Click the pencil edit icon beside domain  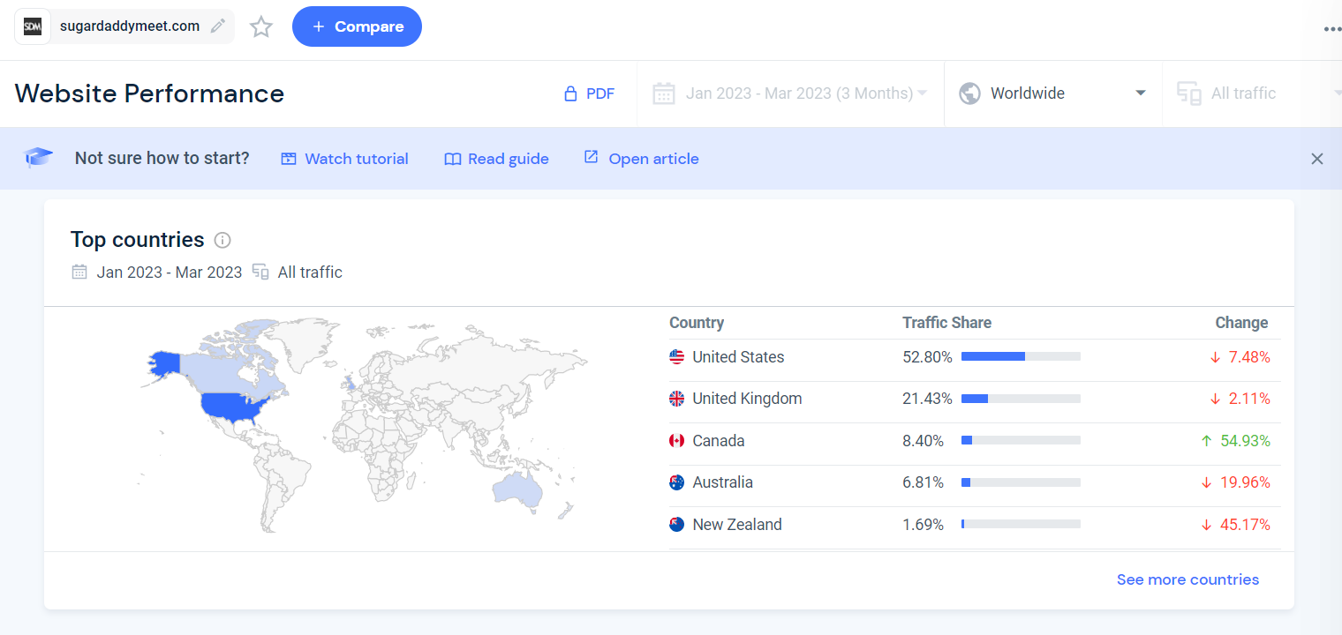(x=218, y=26)
